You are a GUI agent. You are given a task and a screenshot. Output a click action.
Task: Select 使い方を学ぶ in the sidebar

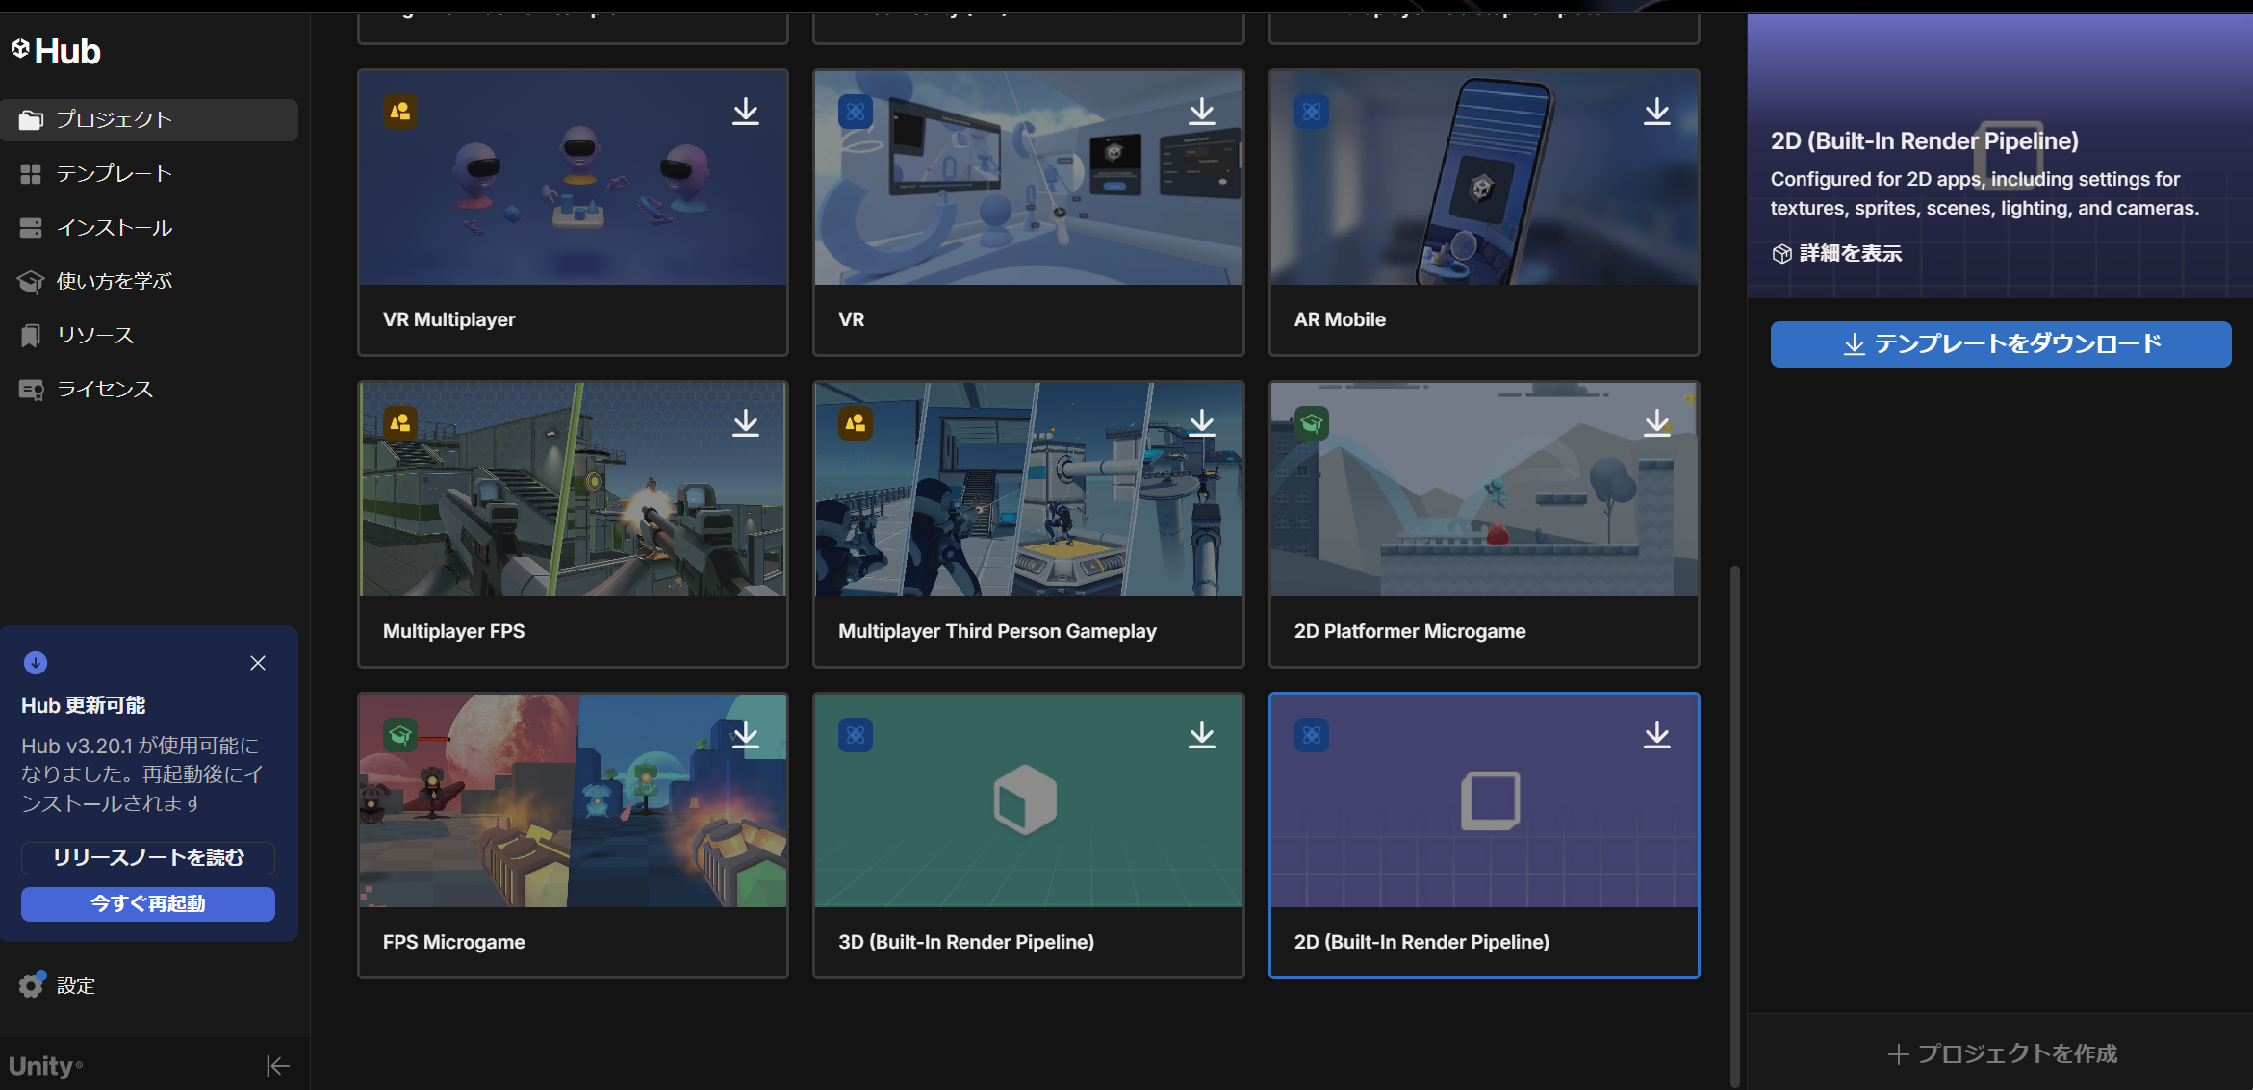149,282
